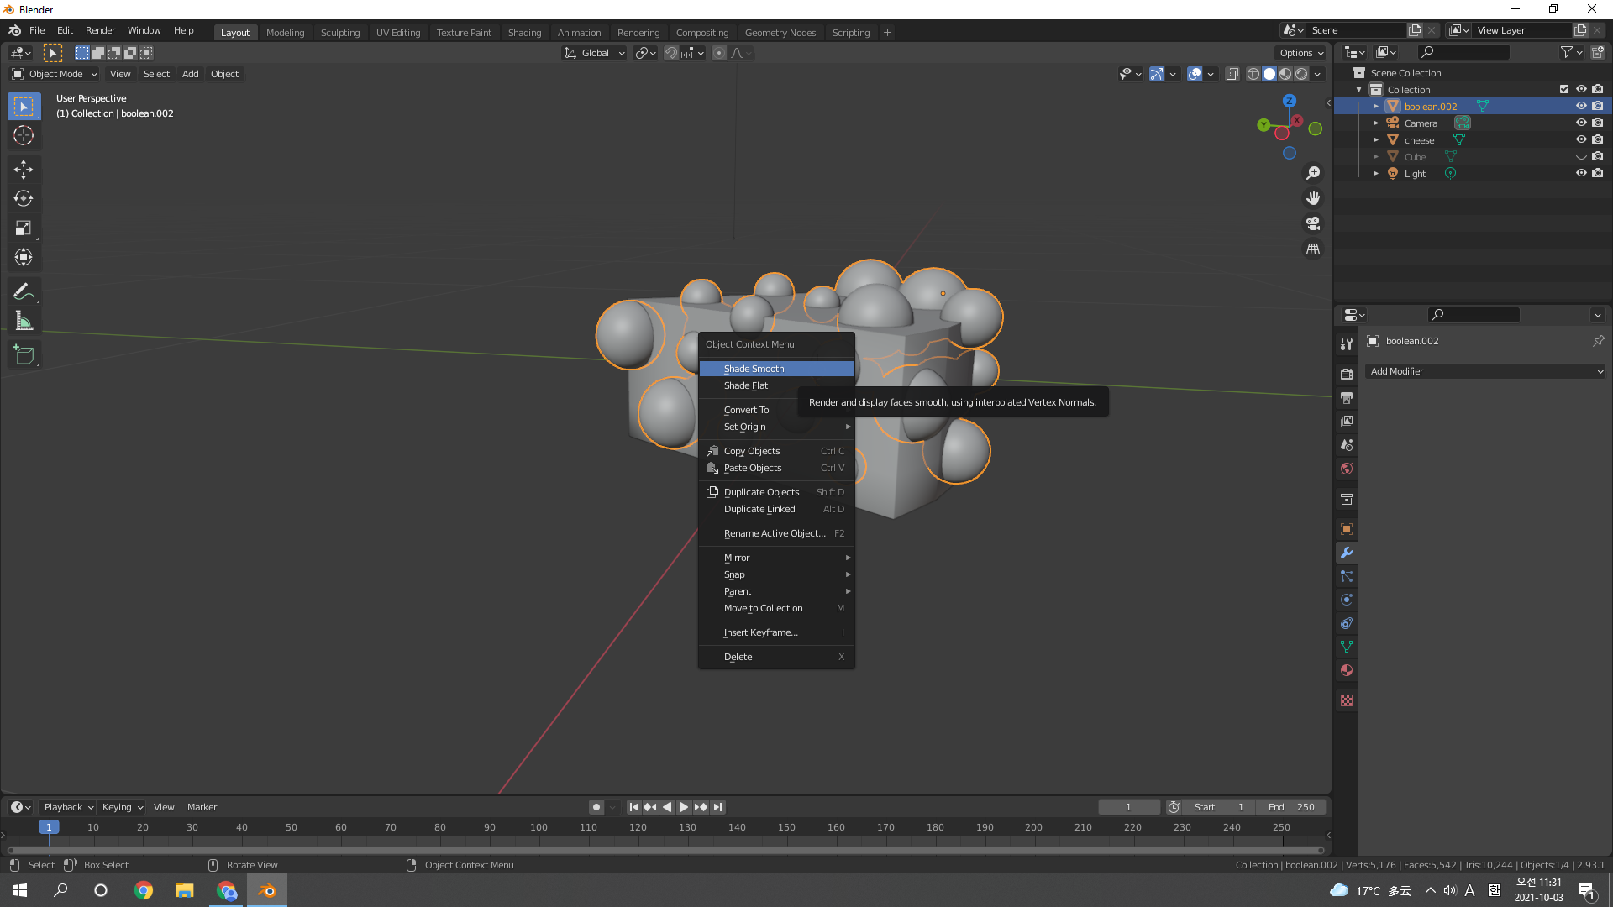Uncheck the Collection exclude checkbox

coord(1563,89)
